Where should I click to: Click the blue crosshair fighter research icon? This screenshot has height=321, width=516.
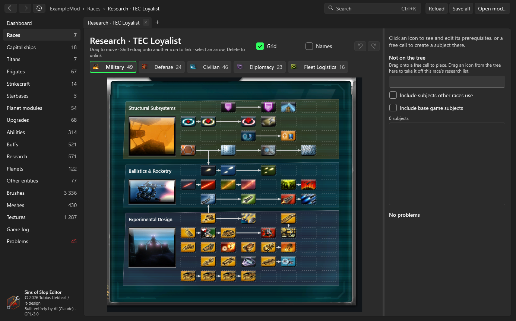pos(288,261)
